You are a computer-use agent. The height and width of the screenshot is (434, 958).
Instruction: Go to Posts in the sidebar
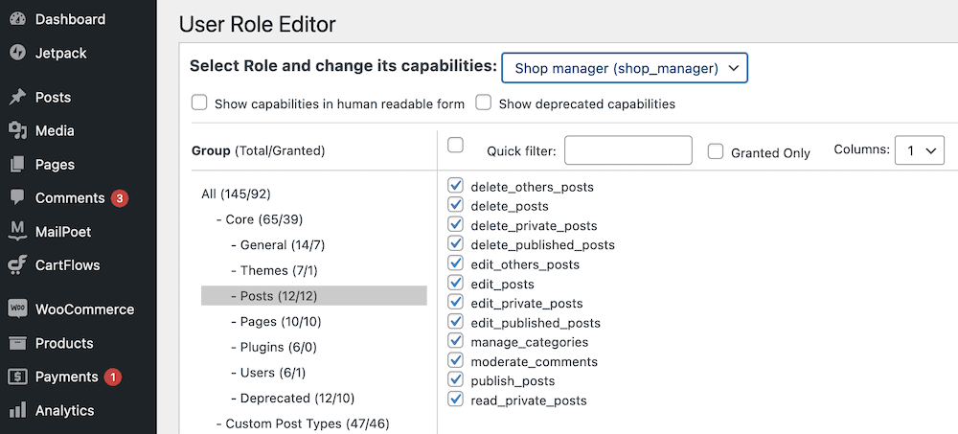tap(53, 97)
